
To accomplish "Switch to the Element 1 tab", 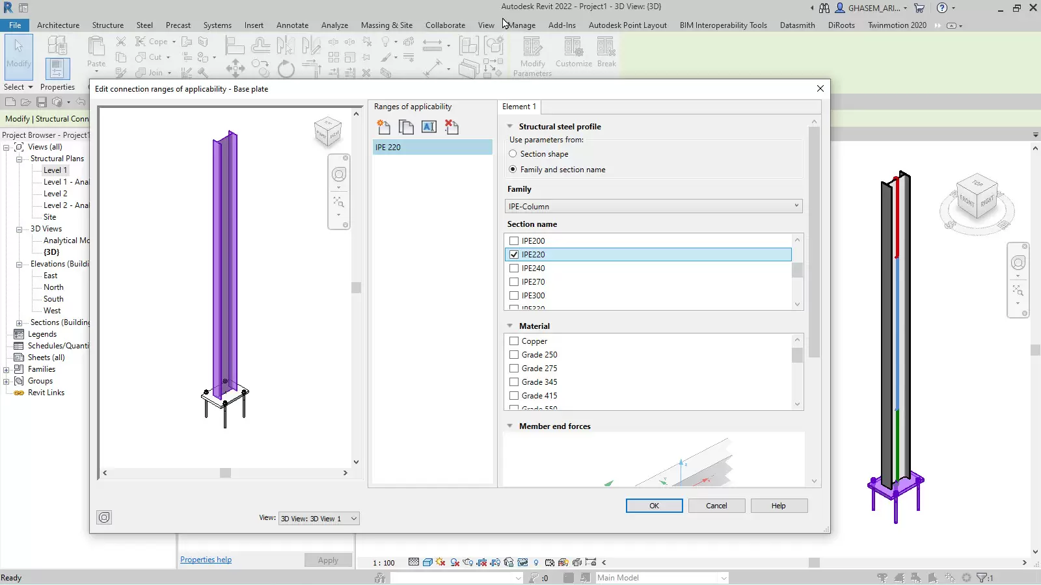I will click(519, 107).
